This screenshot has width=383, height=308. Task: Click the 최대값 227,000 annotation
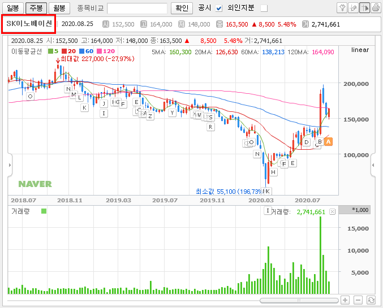coord(97,59)
